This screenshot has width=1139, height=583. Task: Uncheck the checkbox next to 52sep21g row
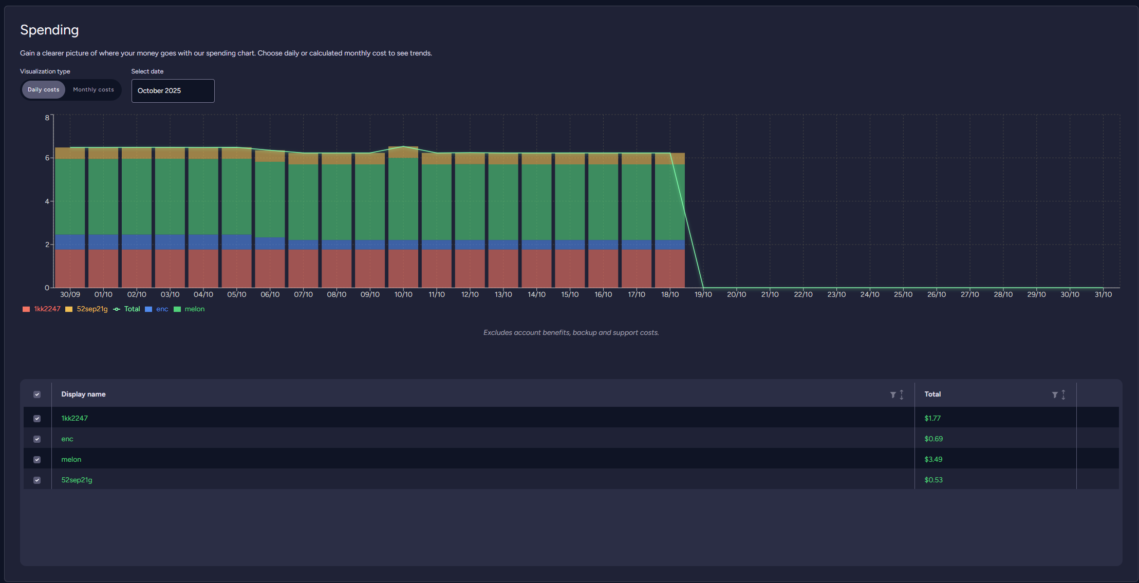point(37,480)
